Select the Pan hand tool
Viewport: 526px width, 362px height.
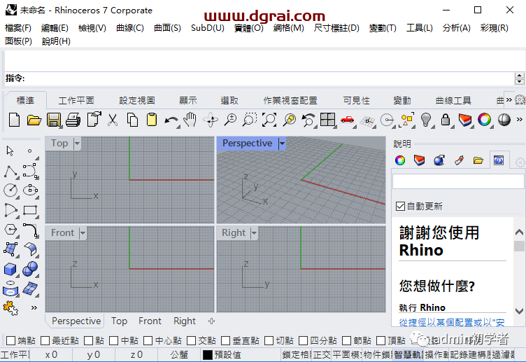190,120
